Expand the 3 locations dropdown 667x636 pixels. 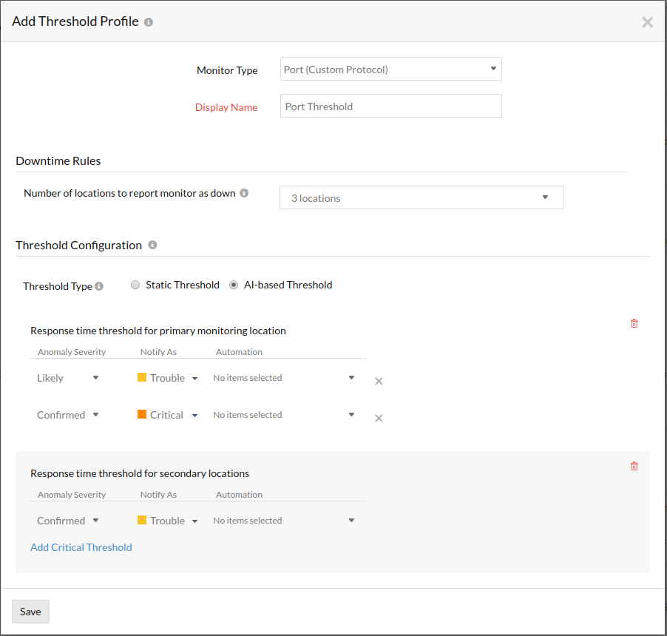click(421, 197)
